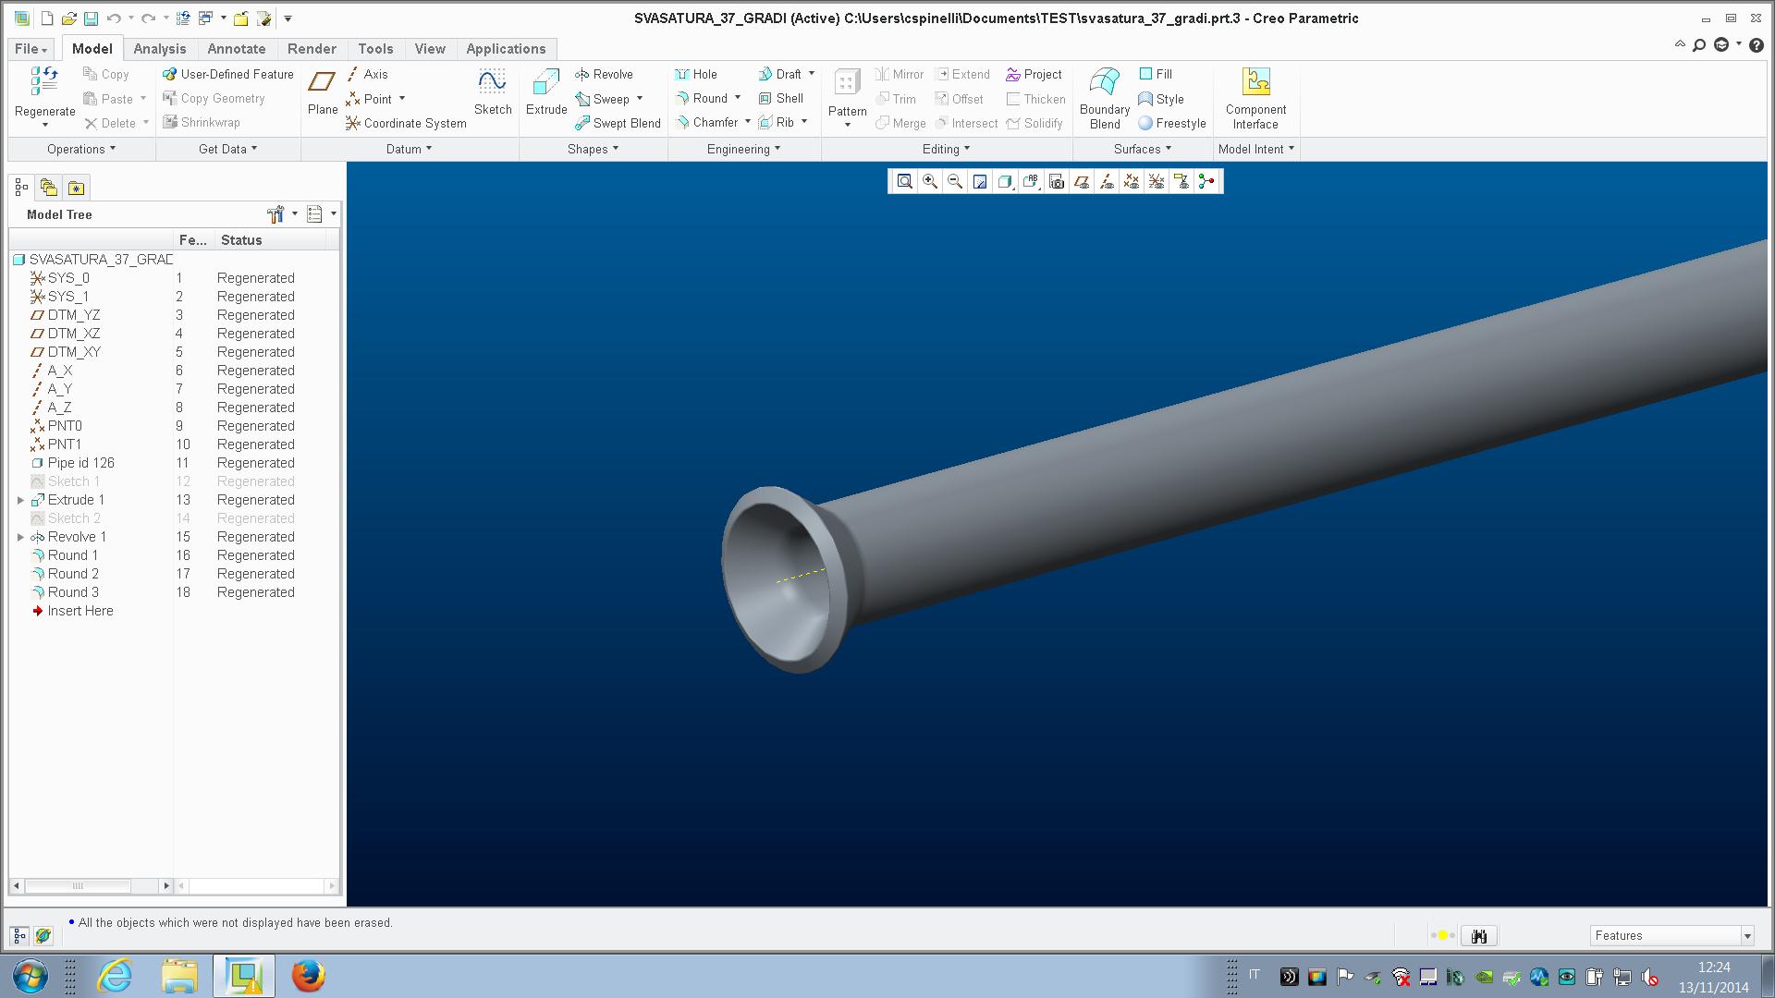1775x998 pixels.
Task: Expand the Operations group menu
Action: 81,149
